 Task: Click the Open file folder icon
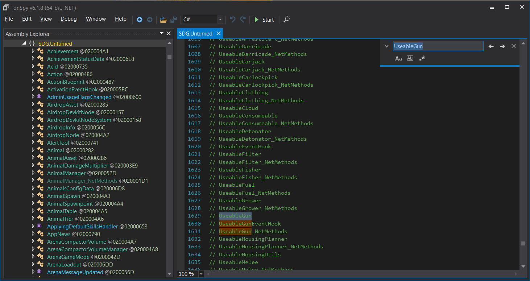[x=163, y=20]
